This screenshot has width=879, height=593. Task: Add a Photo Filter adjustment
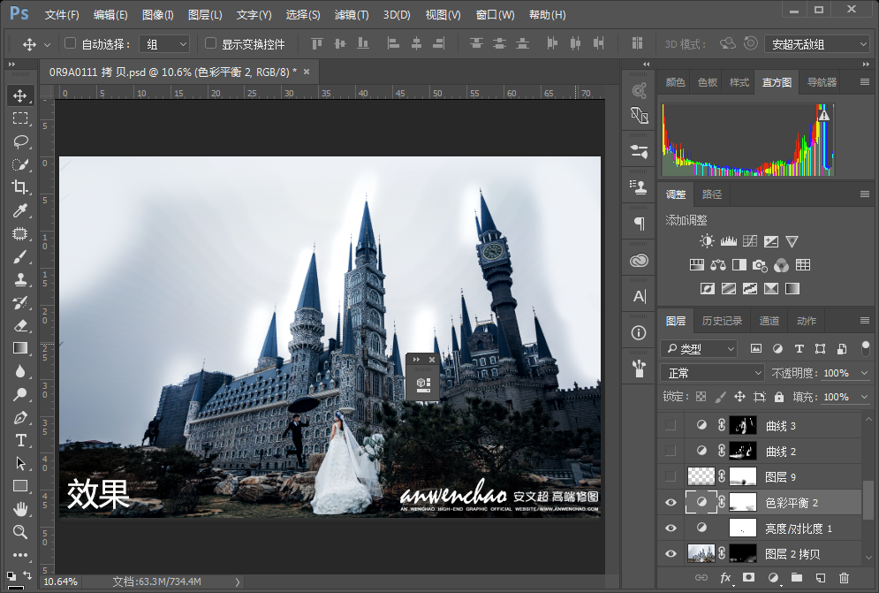click(760, 265)
